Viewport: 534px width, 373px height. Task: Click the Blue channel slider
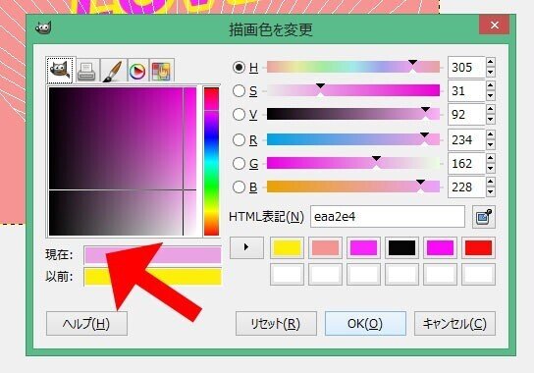pyautogui.click(x=353, y=186)
